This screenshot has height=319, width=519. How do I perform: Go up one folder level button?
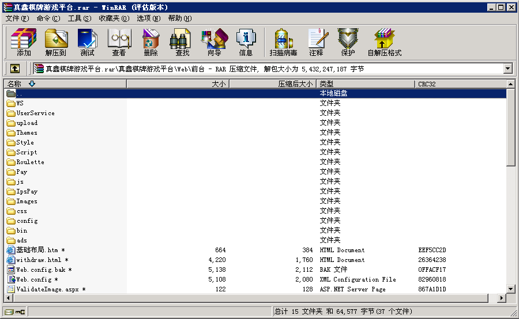coord(15,69)
